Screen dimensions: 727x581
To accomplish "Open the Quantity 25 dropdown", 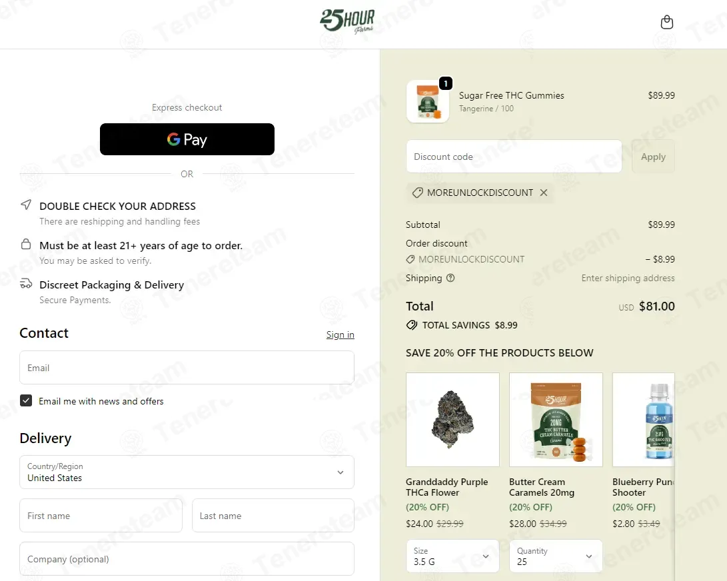I will (556, 556).
